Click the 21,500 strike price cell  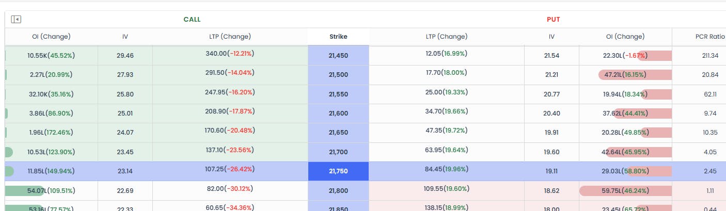[x=338, y=75]
